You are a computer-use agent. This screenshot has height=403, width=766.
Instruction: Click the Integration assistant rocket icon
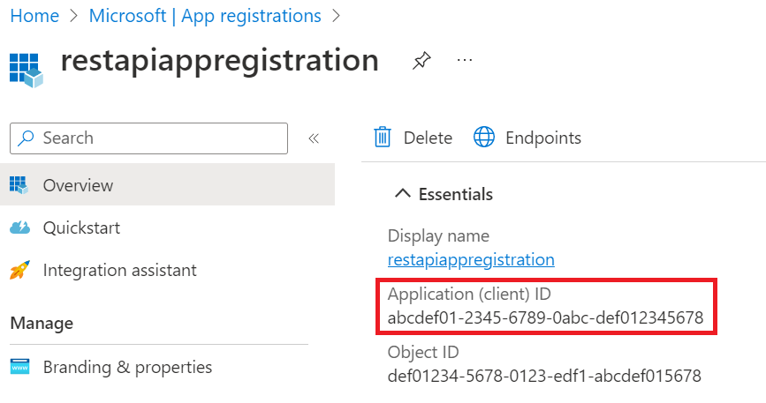coord(19,271)
